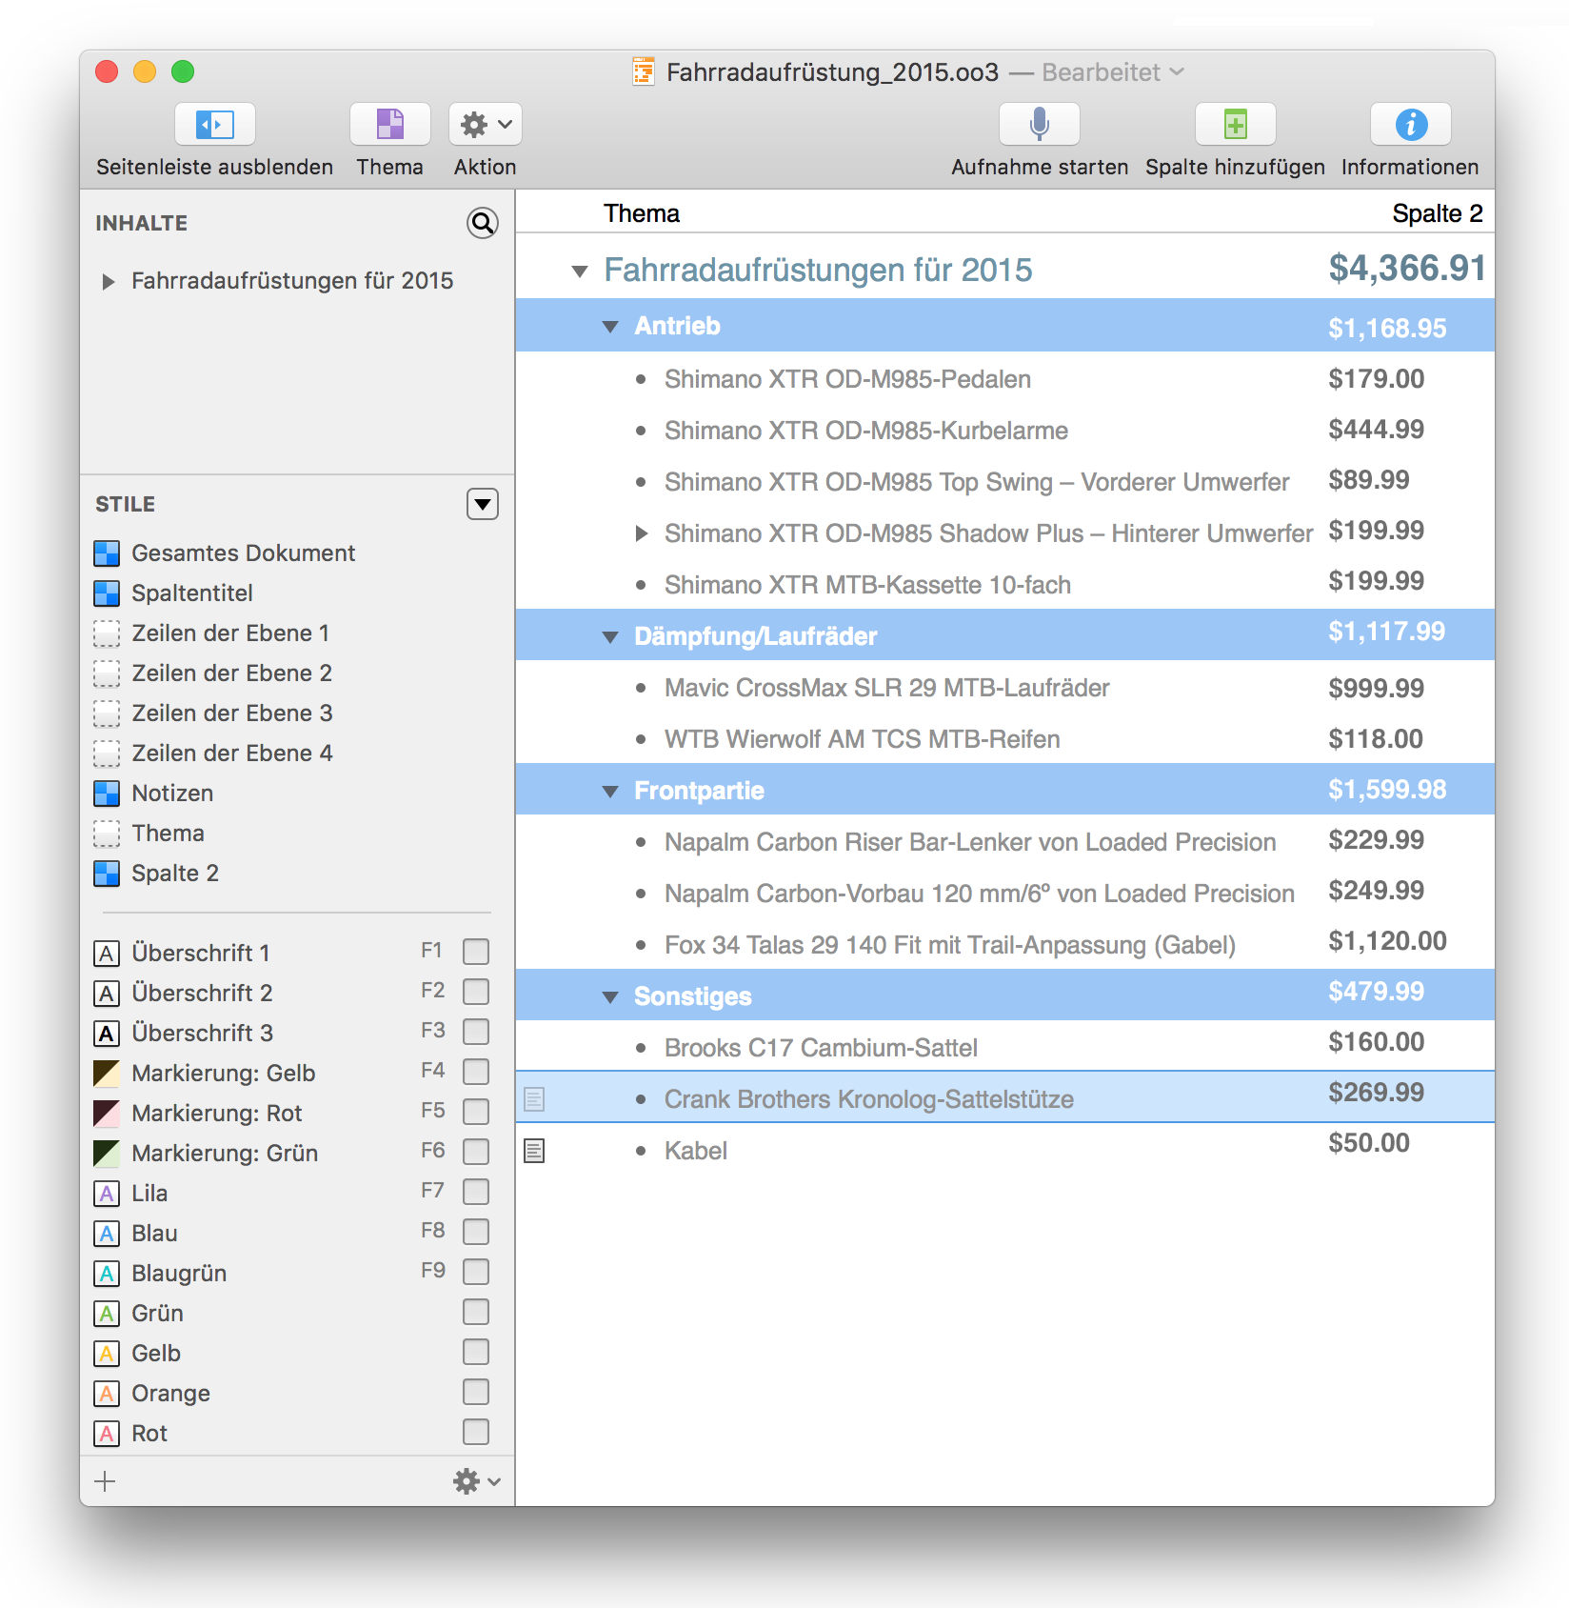Screen dimensions: 1569x1608
Task: Start recording with Aufnahme starten
Action: pos(1039,124)
